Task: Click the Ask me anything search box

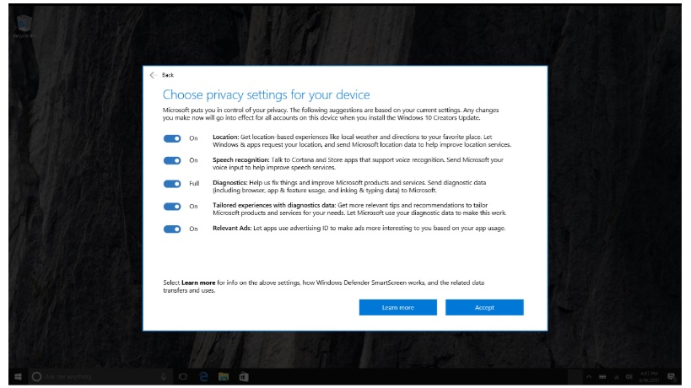Action: [x=100, y=376]
